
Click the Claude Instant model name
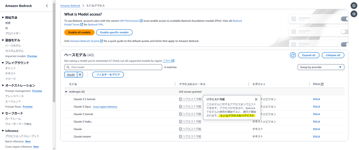(x=82, y=137)
